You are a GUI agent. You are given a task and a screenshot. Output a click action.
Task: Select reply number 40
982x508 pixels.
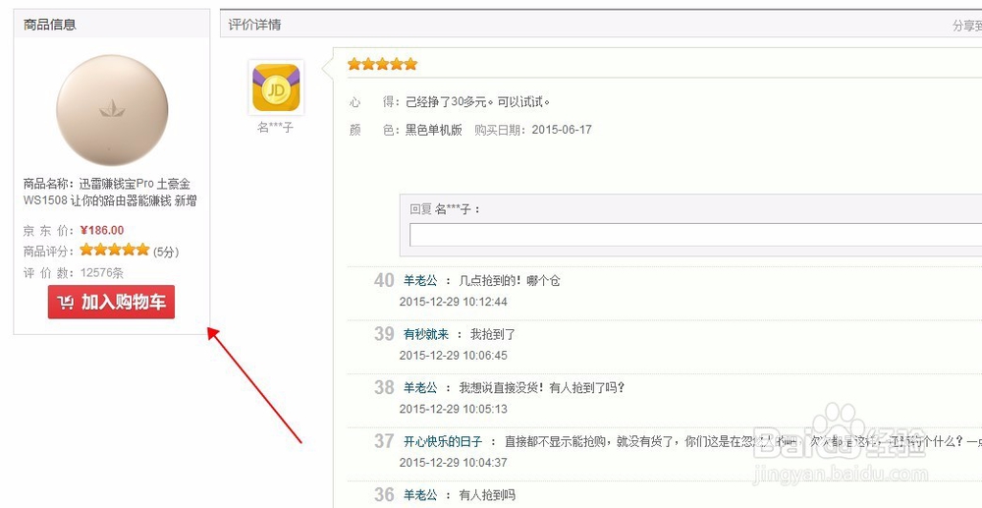(384, 281)
